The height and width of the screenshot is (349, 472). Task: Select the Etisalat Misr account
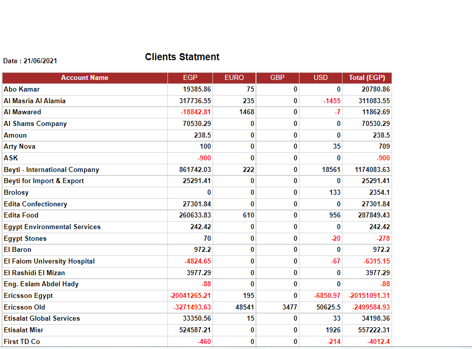(x=23, y=330)
